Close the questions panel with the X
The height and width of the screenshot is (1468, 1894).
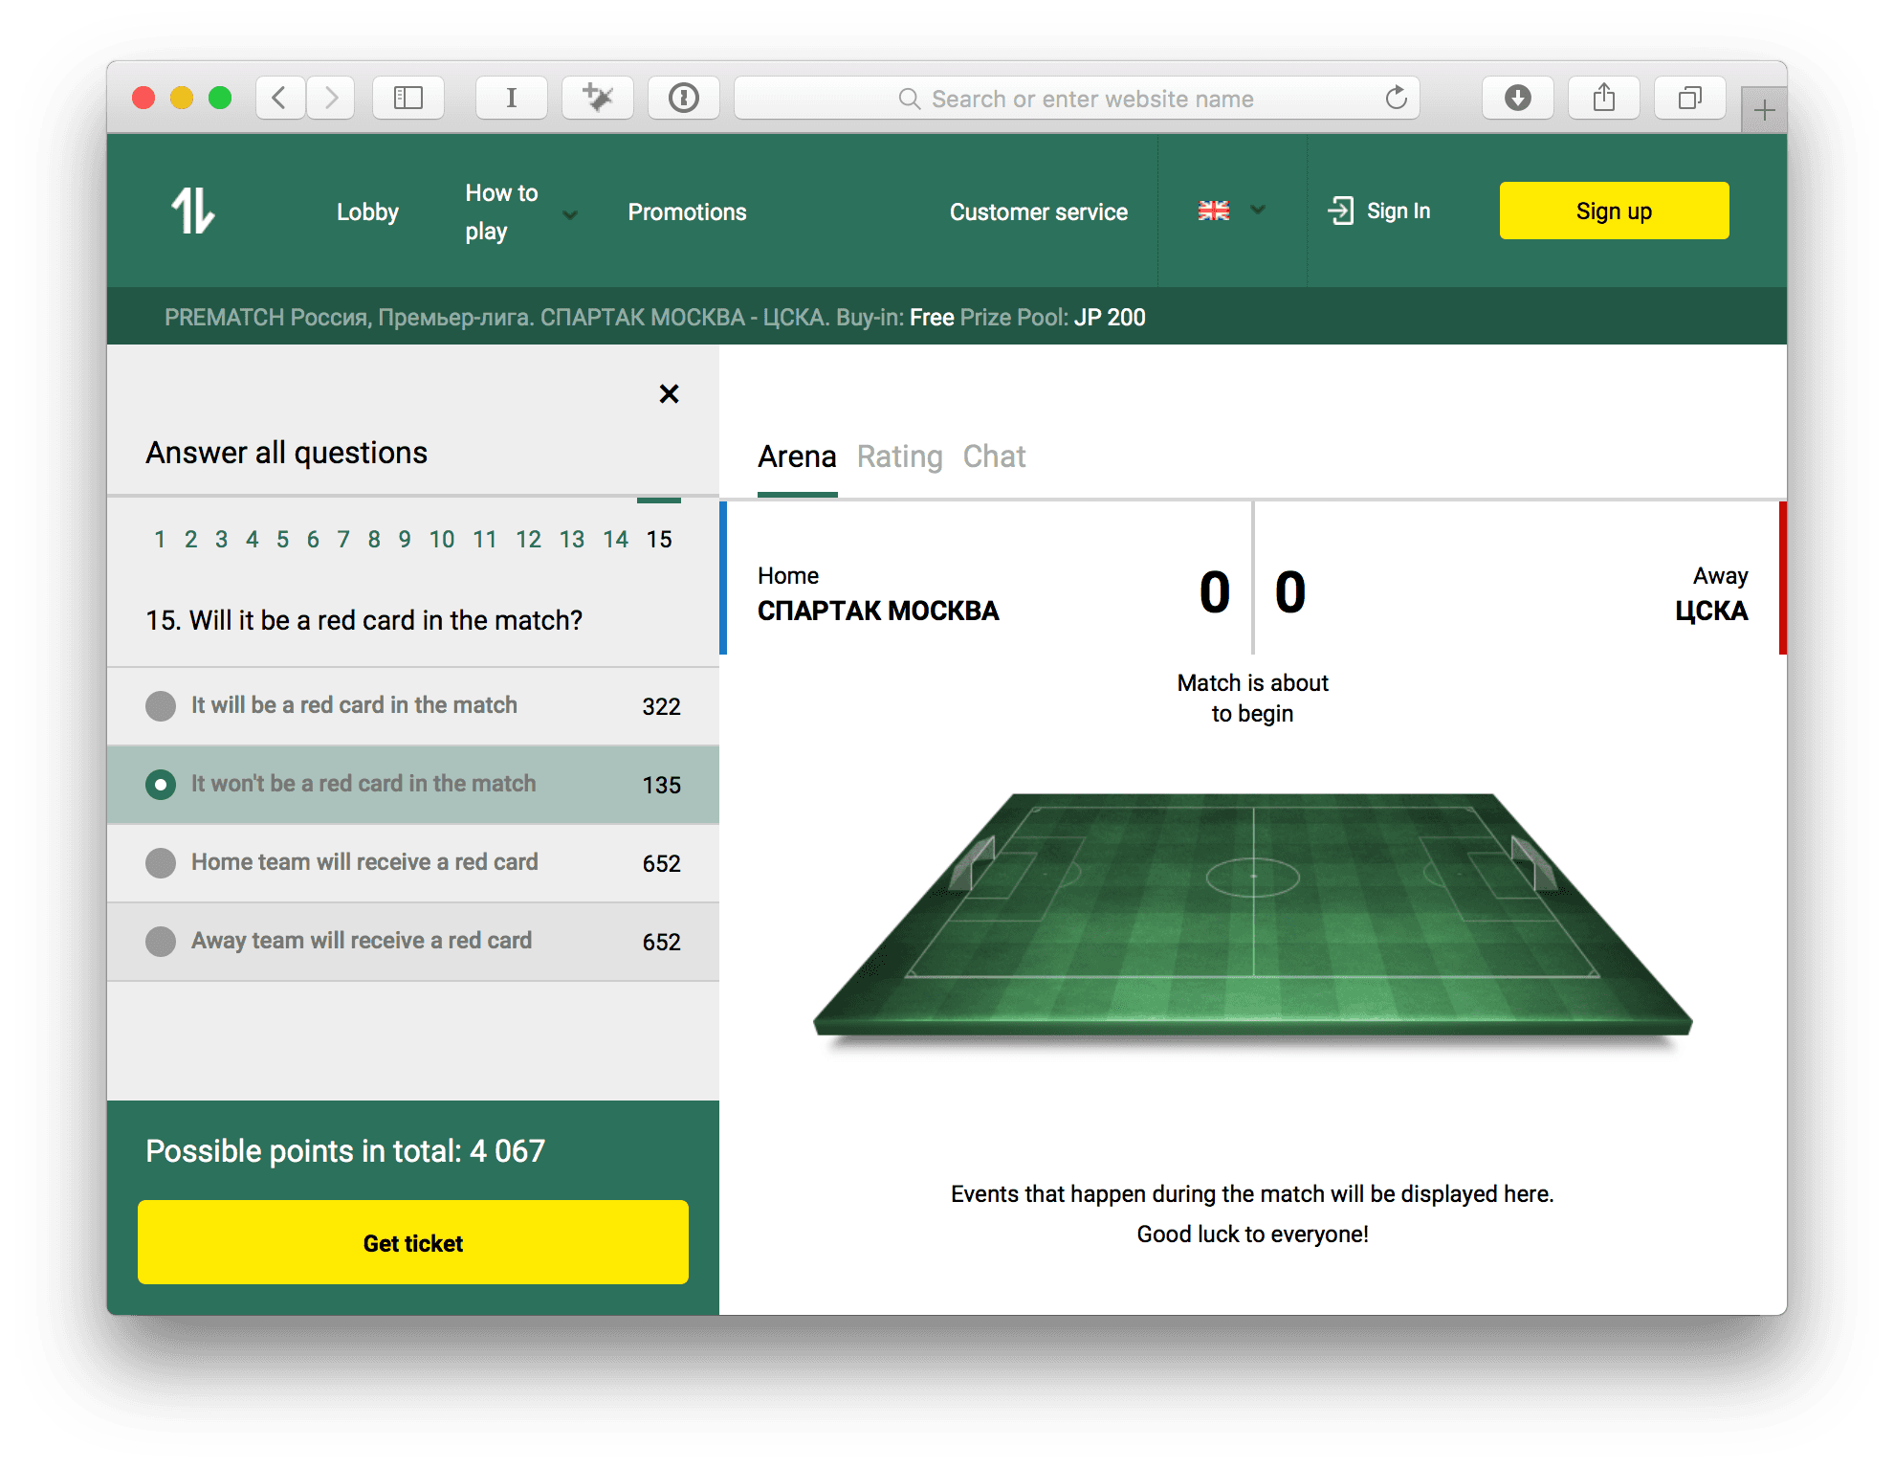click(669, 393)
